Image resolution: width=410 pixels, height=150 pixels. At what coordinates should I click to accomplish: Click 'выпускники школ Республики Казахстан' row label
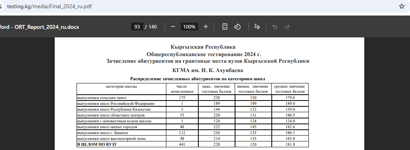pos(114,109)
